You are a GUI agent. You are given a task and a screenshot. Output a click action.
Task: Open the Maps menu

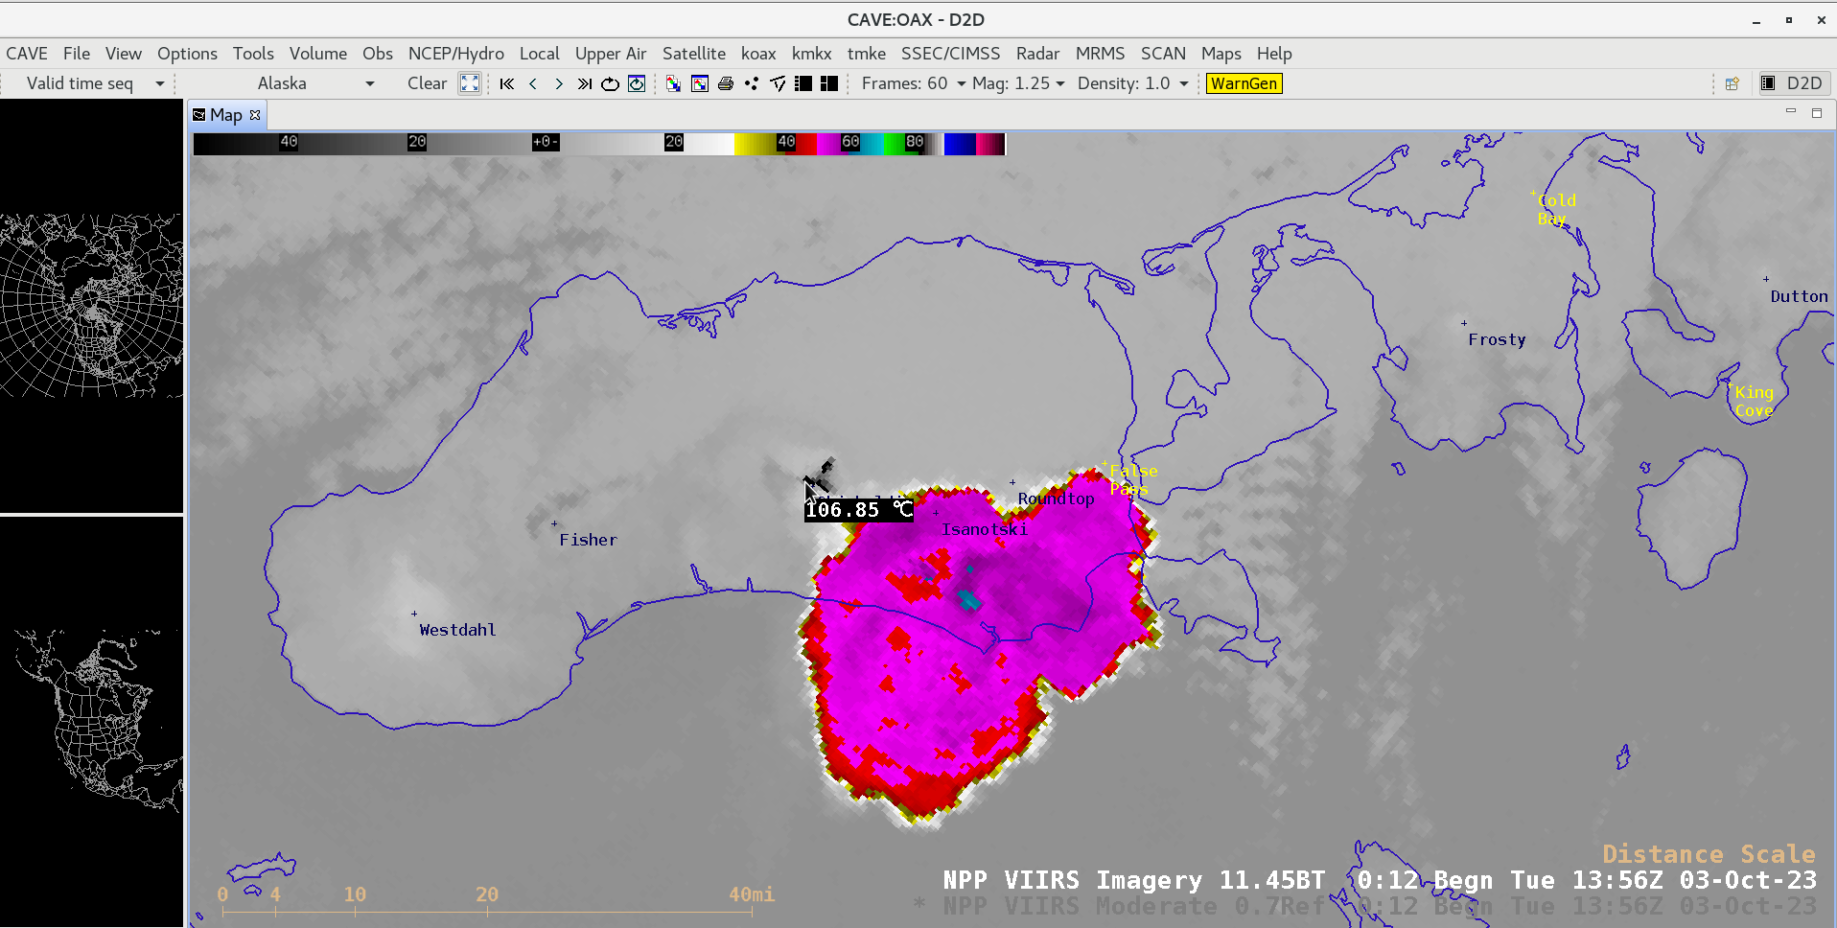[x=1221, y=54]
